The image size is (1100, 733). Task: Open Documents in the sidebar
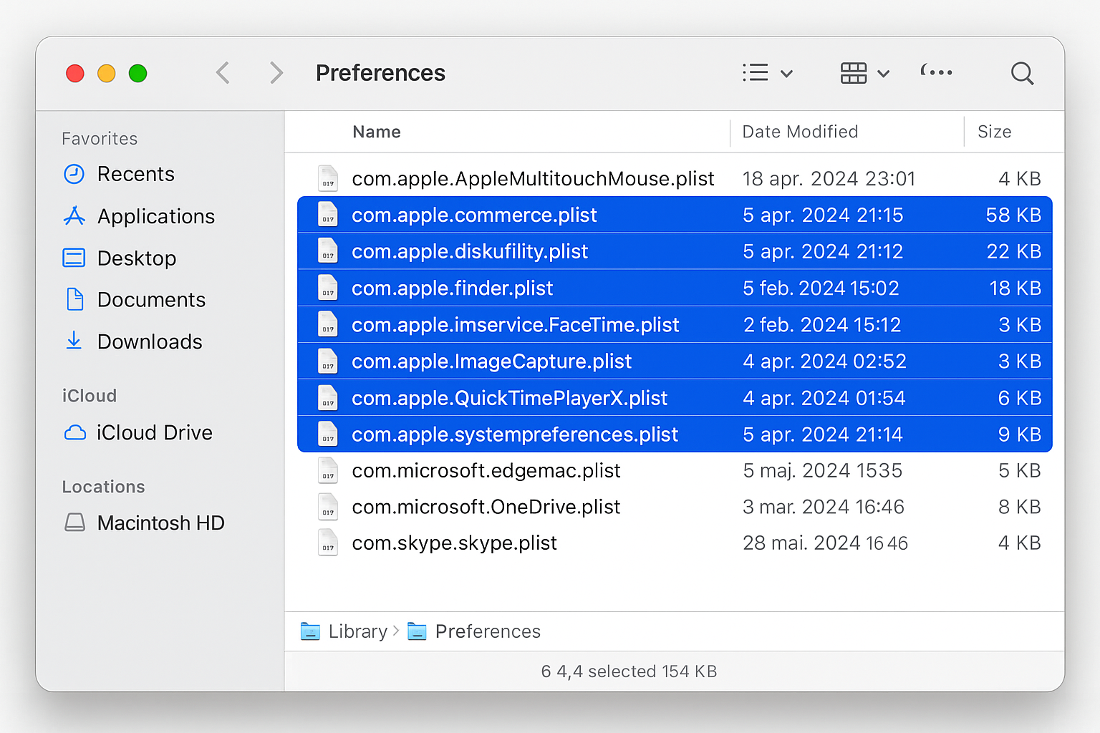(135, 299)
